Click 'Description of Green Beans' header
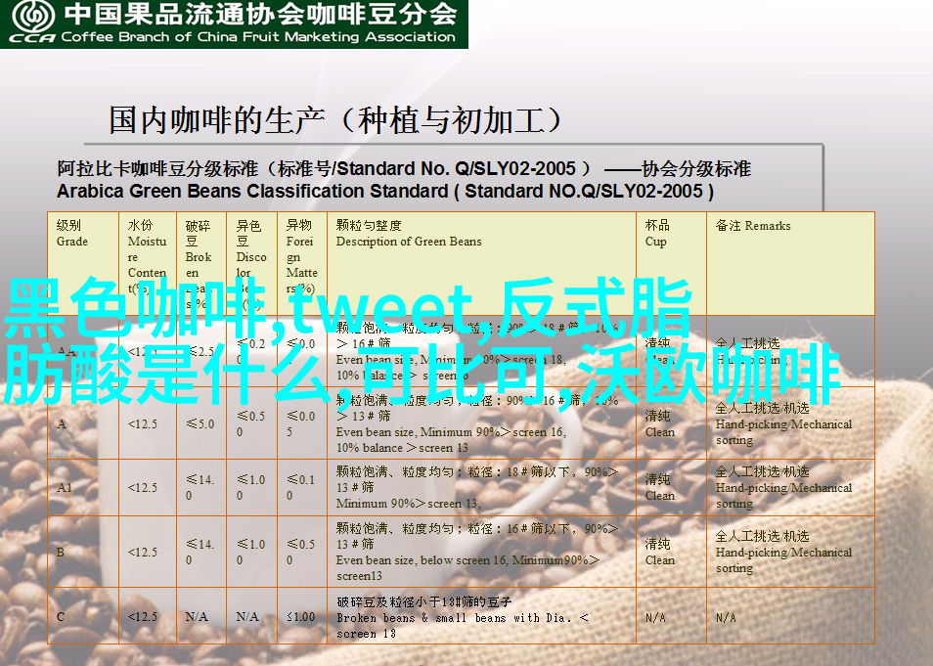This screenshot has height=666, width=933. 409,242
